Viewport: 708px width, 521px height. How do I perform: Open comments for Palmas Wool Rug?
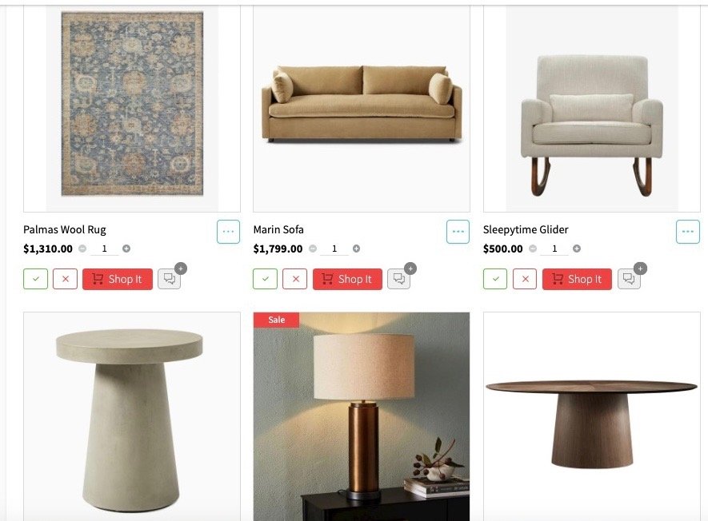[170, 279]
